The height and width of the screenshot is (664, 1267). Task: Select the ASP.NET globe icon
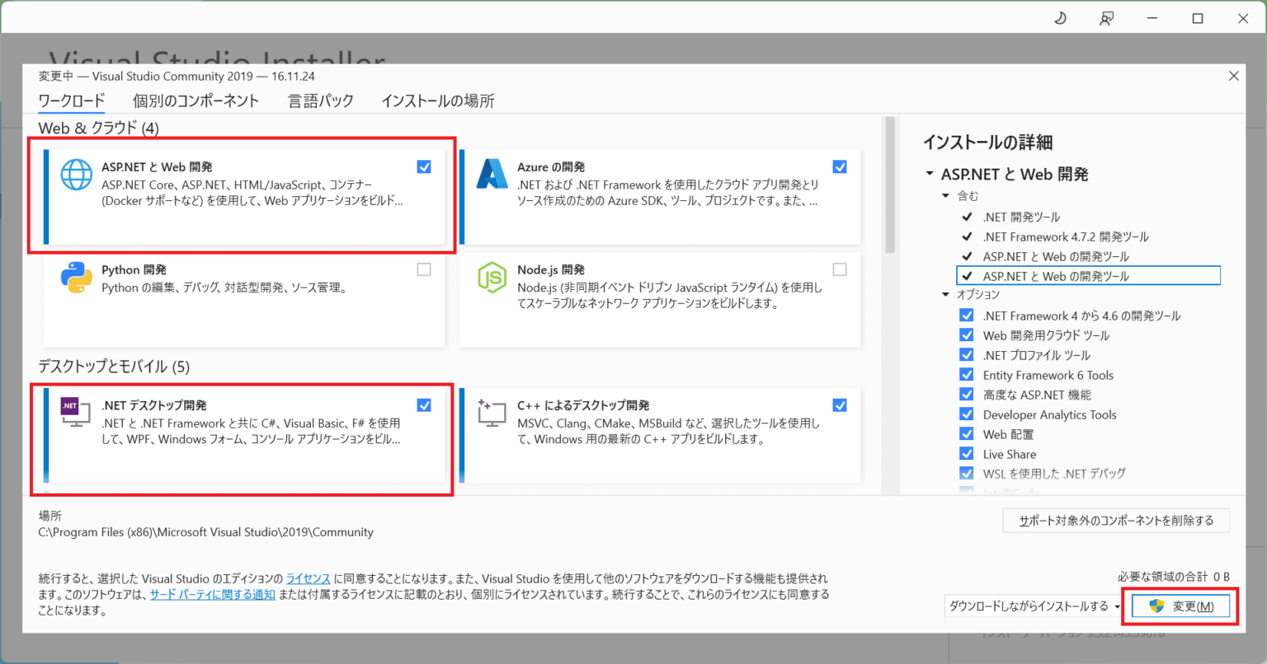point(76,175)
